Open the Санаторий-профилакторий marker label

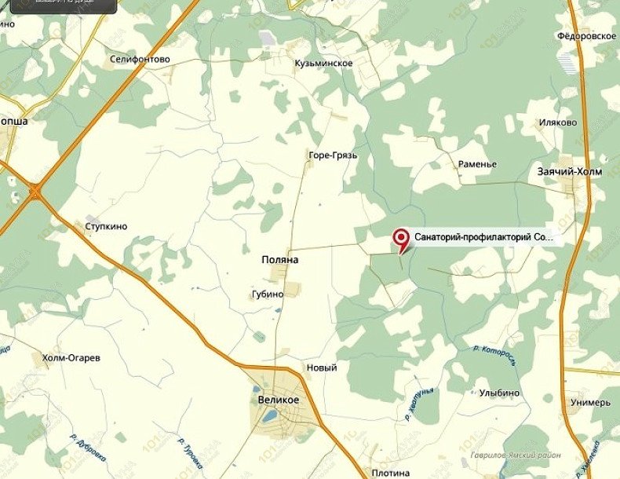pos(483,237)
